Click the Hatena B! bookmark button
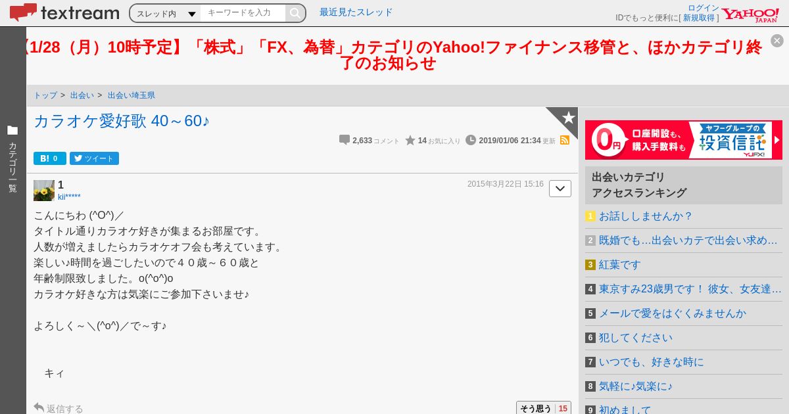The width and height of the screenshot is (789, 414). pyautogui.click(x=50, y=158)
